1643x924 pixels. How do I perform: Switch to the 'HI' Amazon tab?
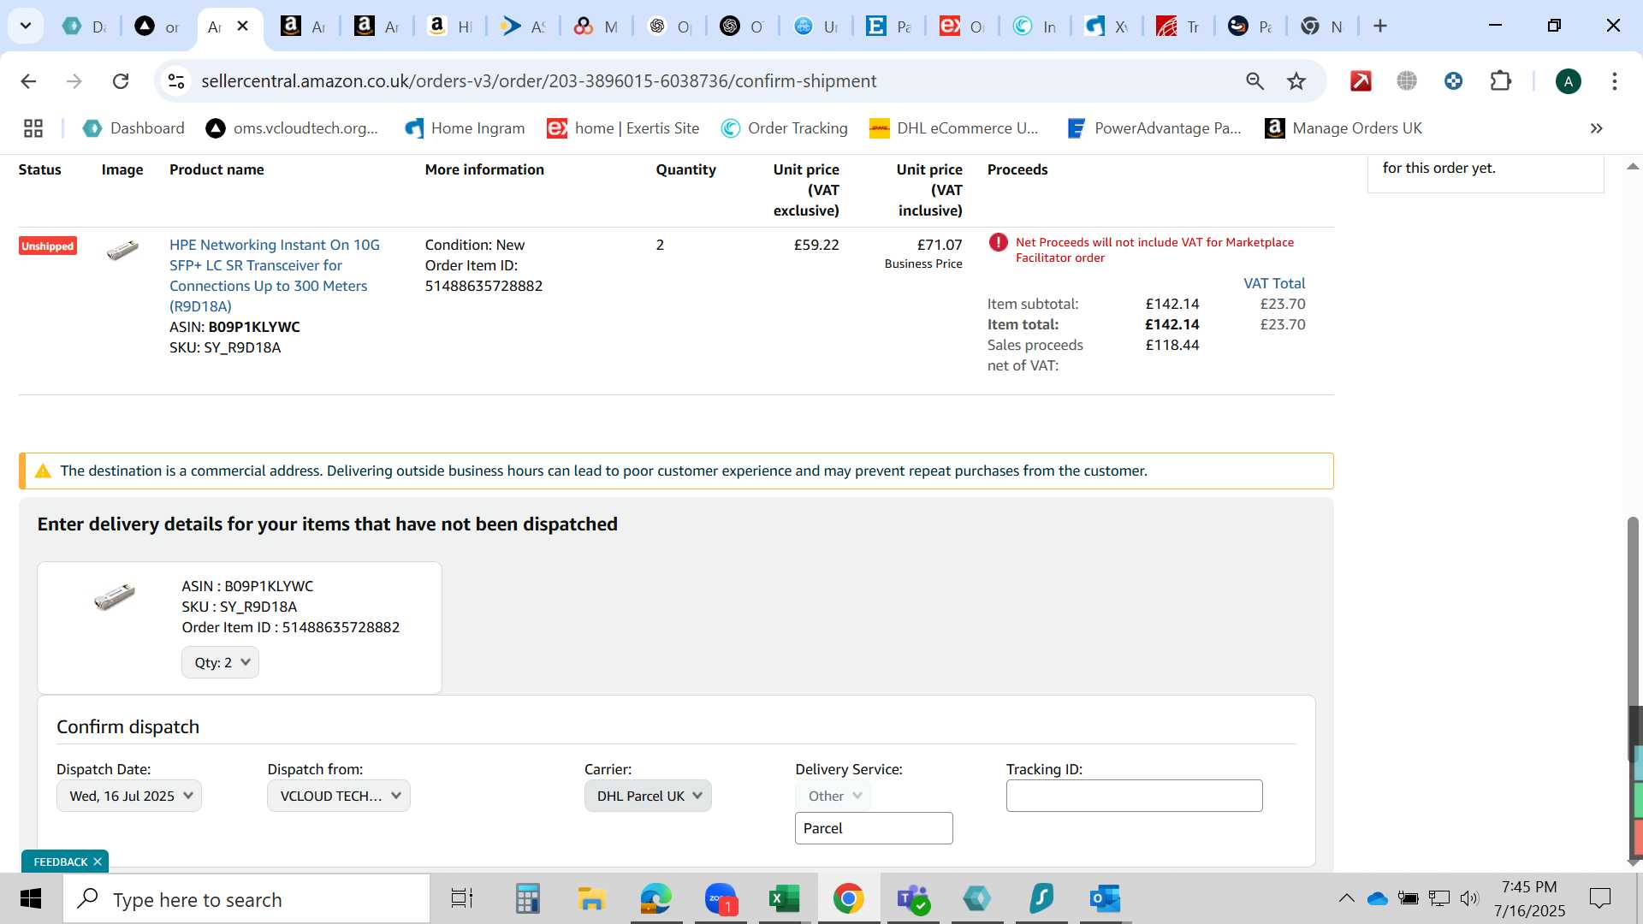tap(451, 27)
